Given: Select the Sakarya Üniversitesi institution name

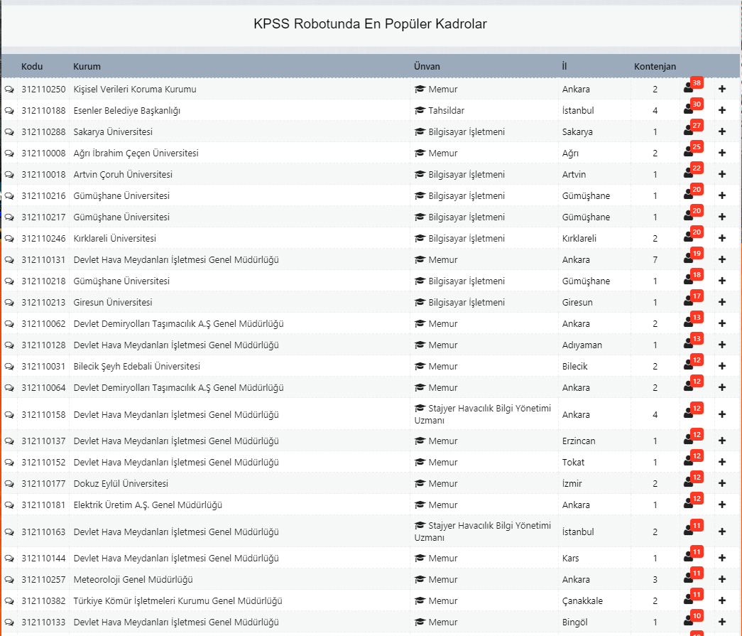Looking at the screenshot, I should 113,131.
